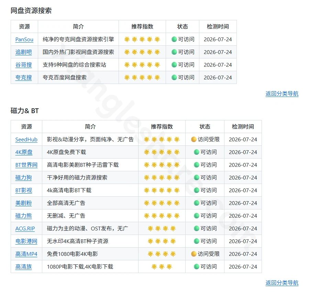Viewport: 309px width, 293px height.
Task: Select text 免费1080电影4K电影
Action: click(x=72, y=254)
